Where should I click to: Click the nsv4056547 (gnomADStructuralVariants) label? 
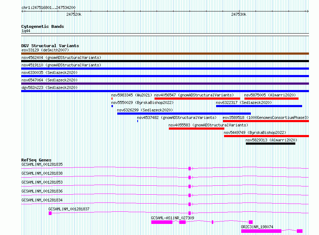tap(194, 95)
